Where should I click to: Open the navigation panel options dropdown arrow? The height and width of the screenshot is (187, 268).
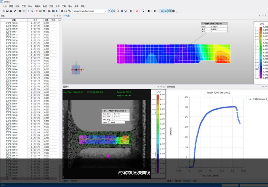click(x=54, y=16)
